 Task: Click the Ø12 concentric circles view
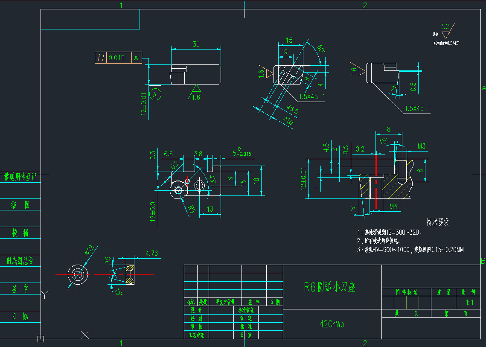[x=78, y=274]
